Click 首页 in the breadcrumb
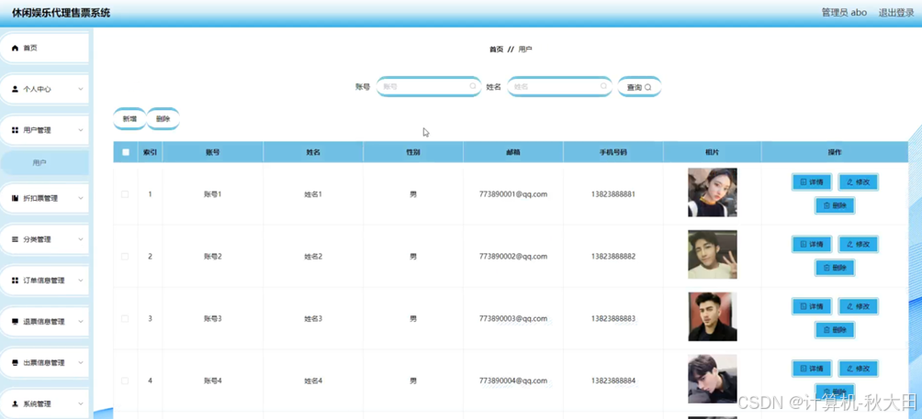Viewport: 922px width, 419px height. pyautogui.click(x=496, y=50)
